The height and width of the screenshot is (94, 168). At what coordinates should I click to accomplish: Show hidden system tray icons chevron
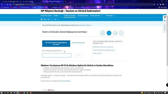153,93
